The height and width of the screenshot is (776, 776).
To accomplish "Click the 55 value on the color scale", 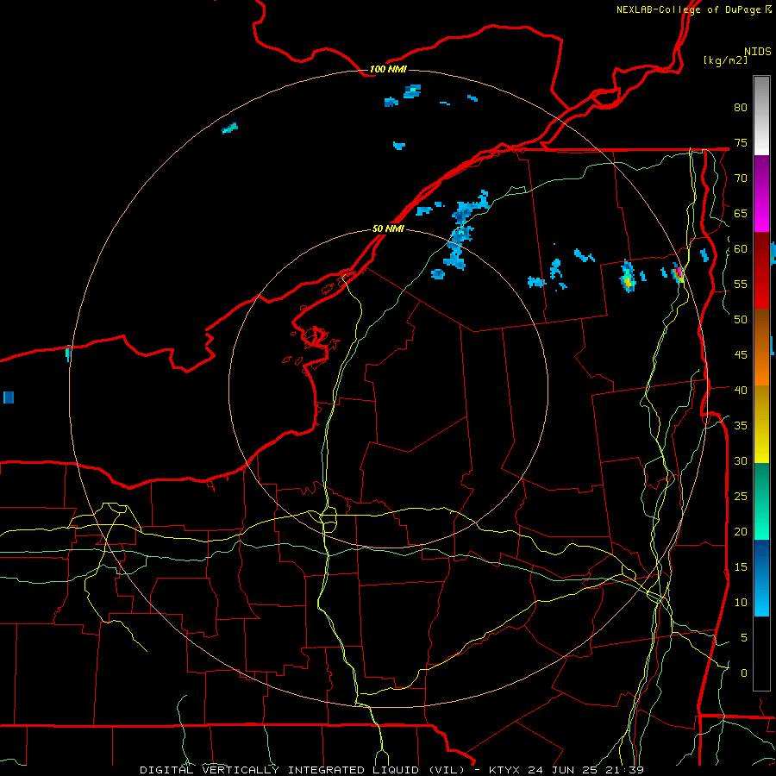I will pos(741,284).
